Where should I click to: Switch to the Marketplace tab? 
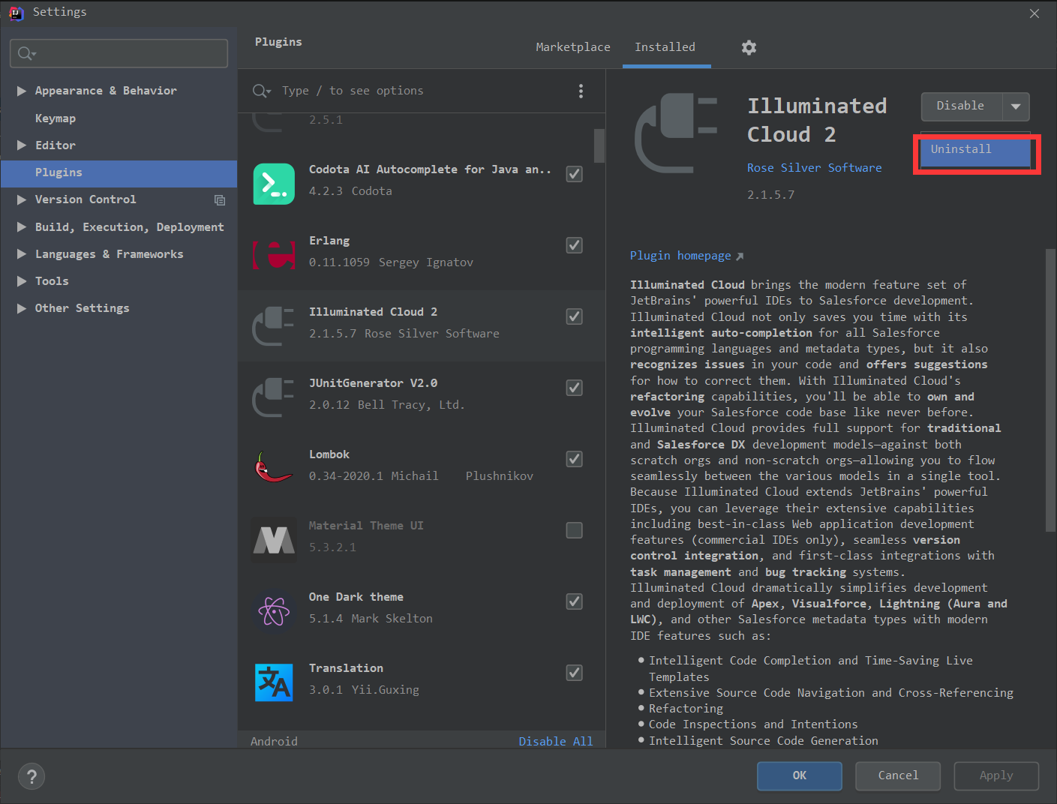click(x=572, y=46)
